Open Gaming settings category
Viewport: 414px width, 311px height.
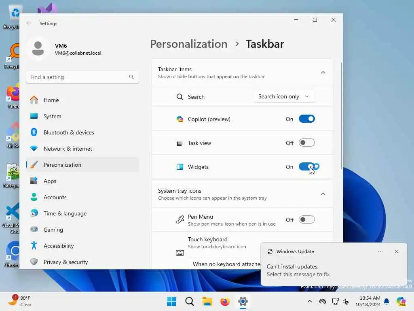pyautogui.click(x=82, y=230)
